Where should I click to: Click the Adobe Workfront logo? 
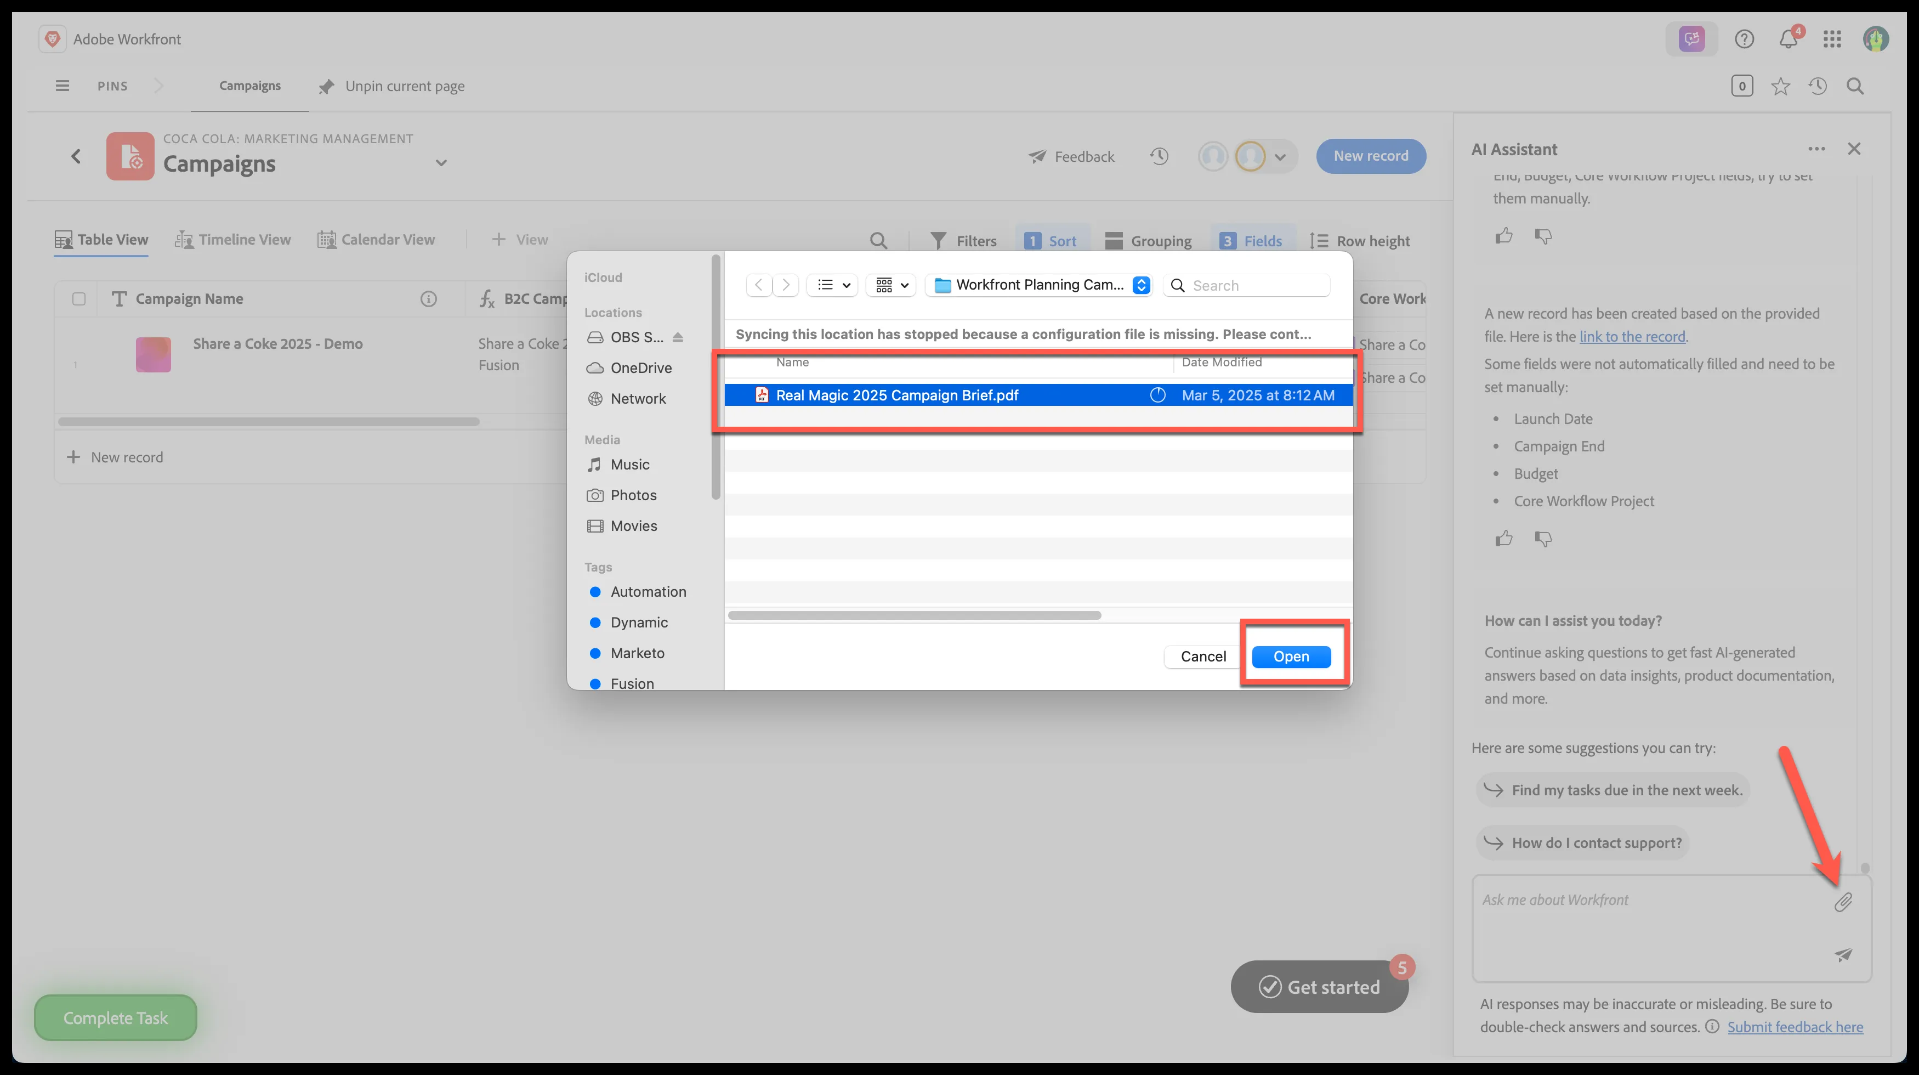(52, 39)
